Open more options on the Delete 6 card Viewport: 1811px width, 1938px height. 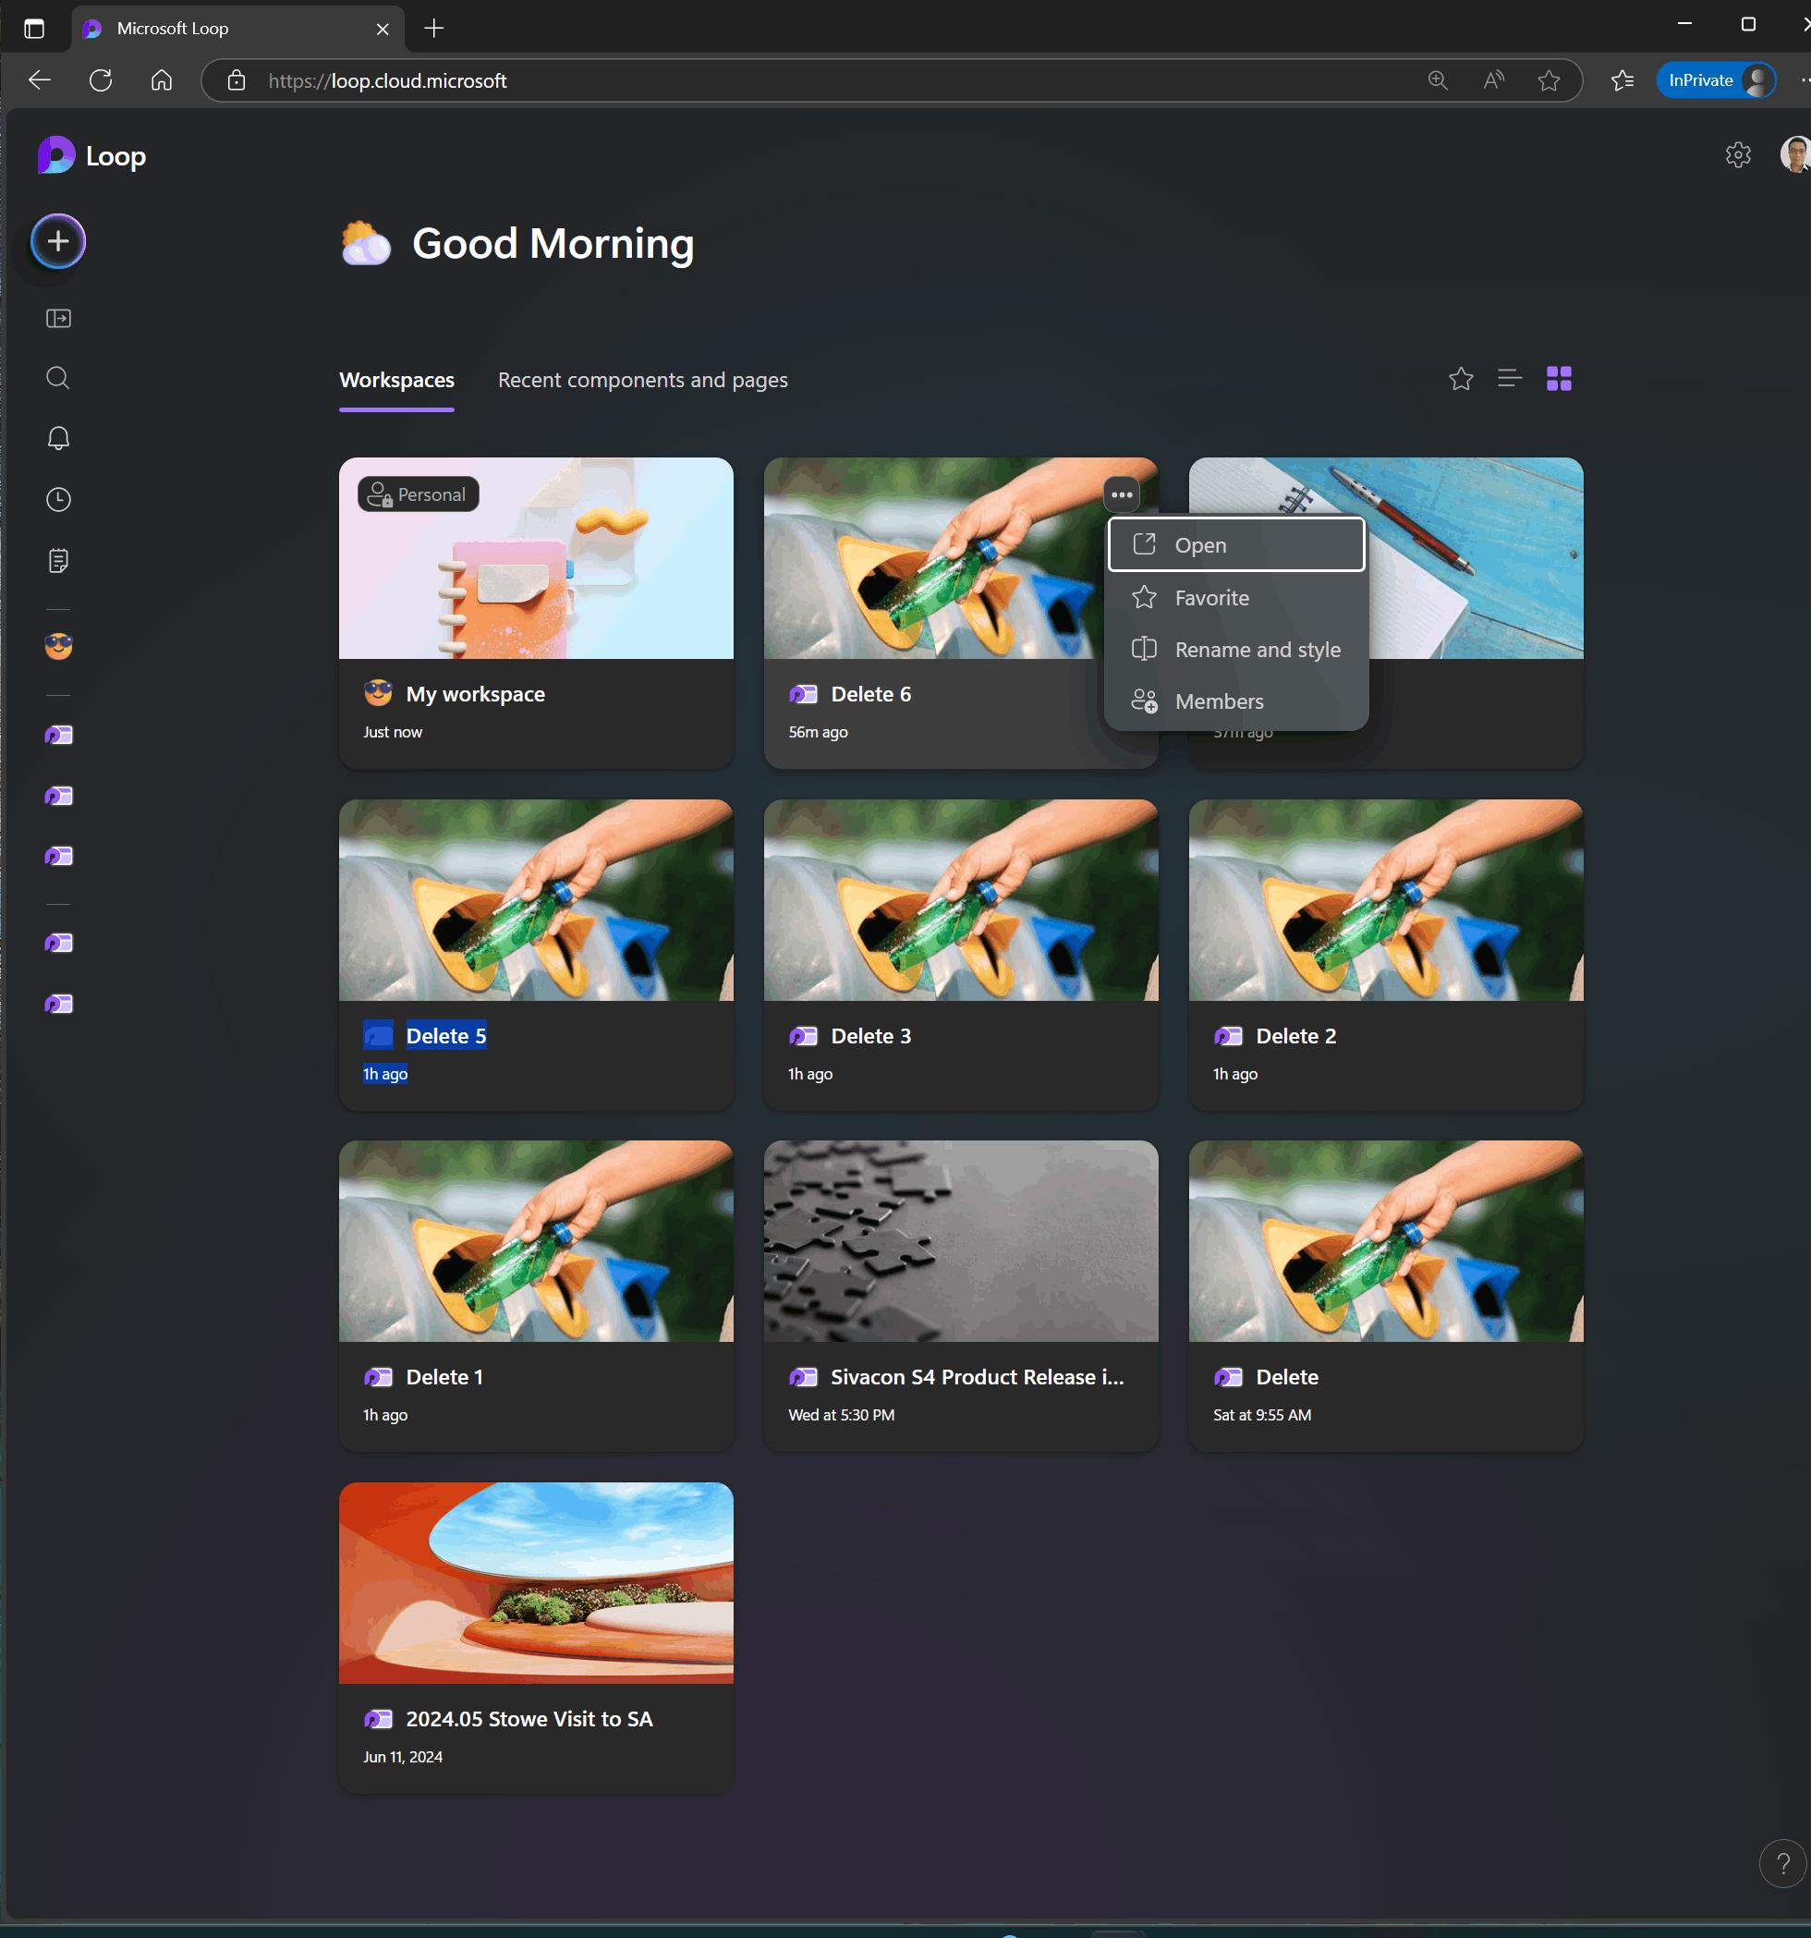pos(1122,494)
